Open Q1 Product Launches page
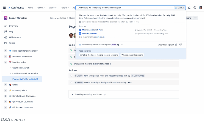This screenshot has height=124, width=213. click(x=23, y=102)
